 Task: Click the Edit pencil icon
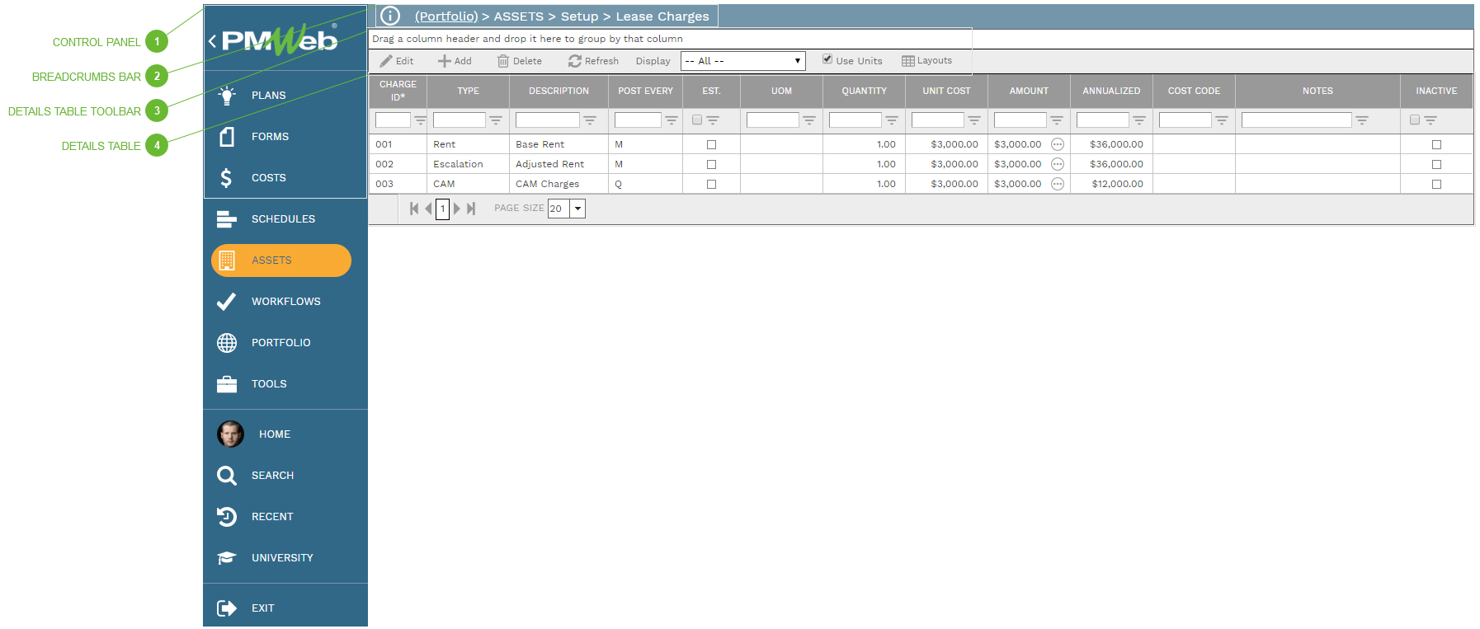point(386,61)
